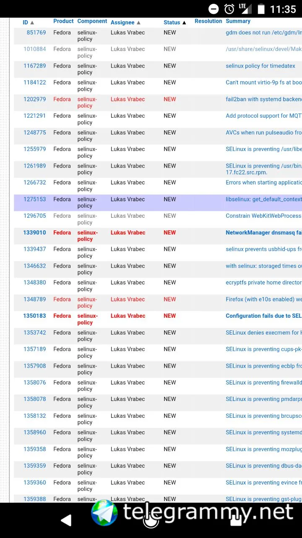Open 'NetworkManager dnsmasq' summary

point(264,232)
